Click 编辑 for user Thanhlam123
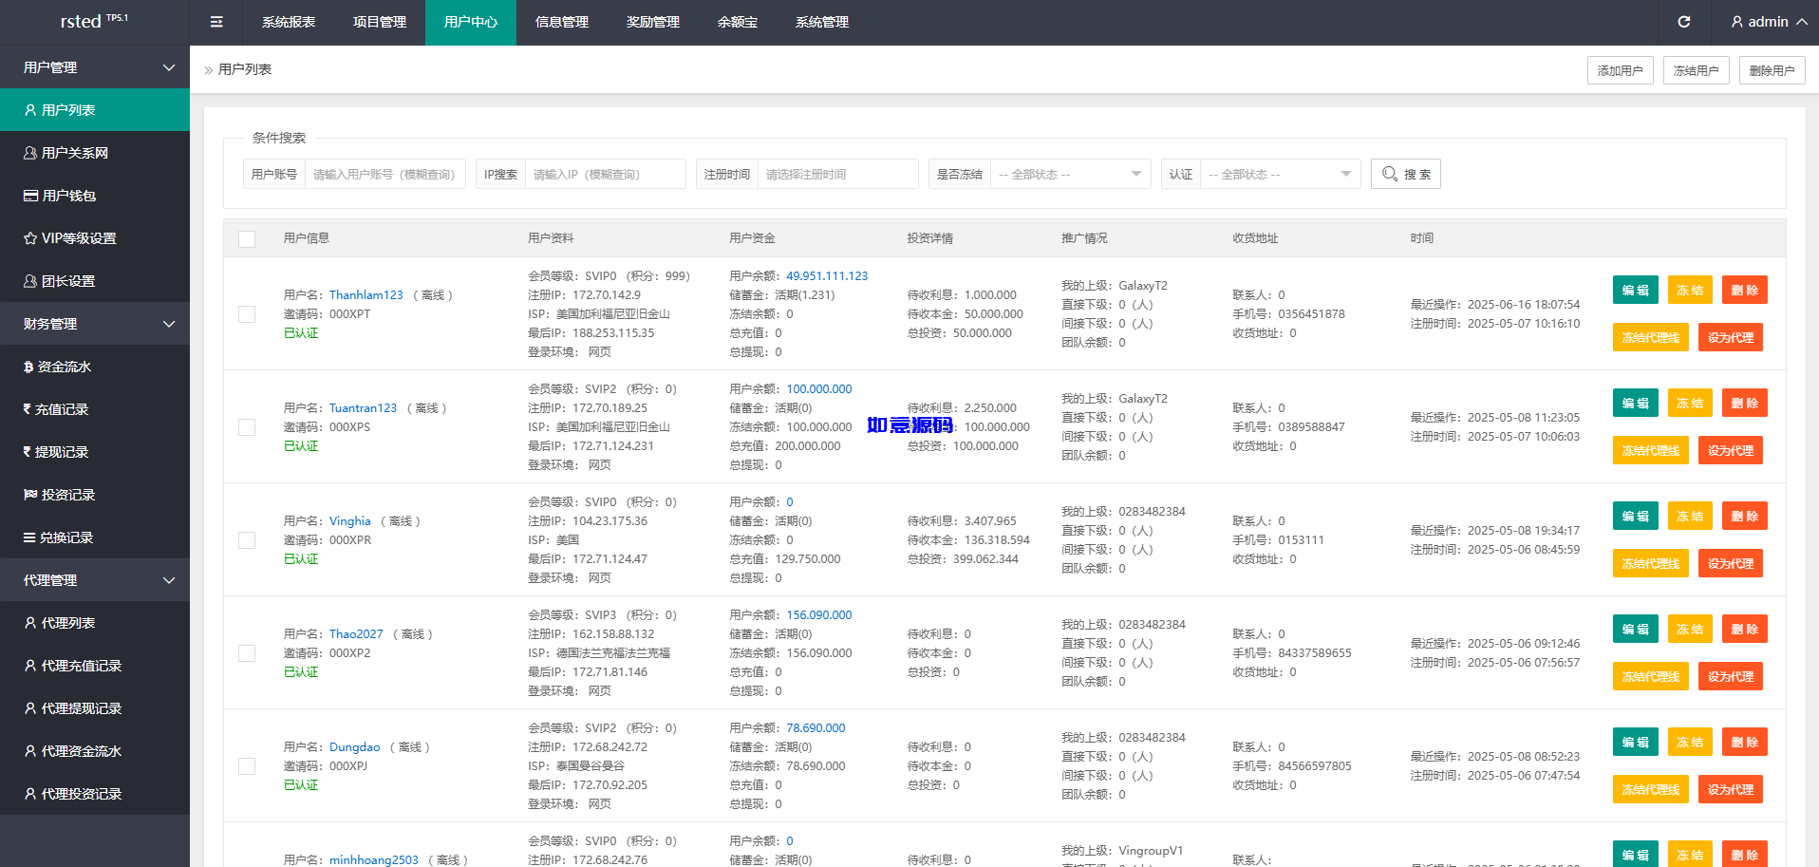Image resolution: width=1819 pixels, height=867 pixels. (1636, 290)
